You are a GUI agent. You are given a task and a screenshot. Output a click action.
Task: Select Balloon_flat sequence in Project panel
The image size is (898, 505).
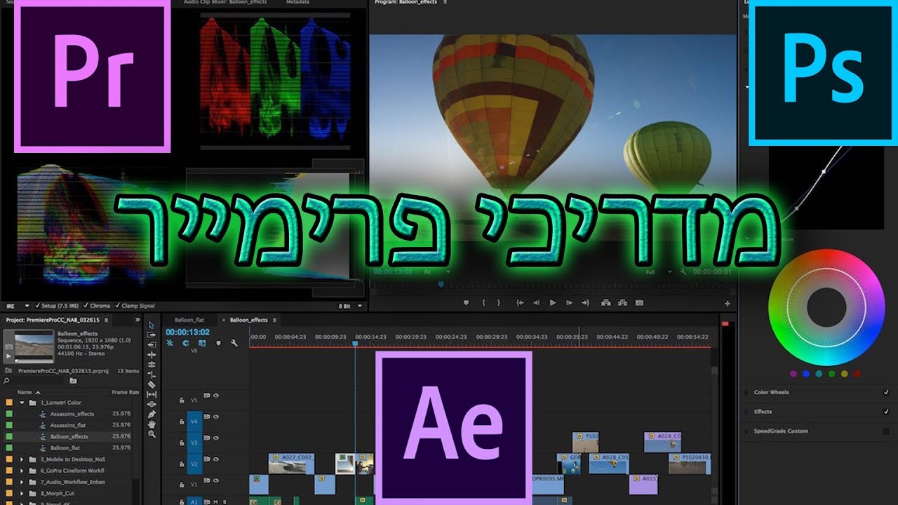tap(64, 447)
